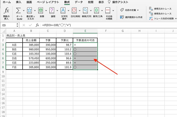Screen dimensions: 177x117
Task: Select column D header
Action: (65, 31)
